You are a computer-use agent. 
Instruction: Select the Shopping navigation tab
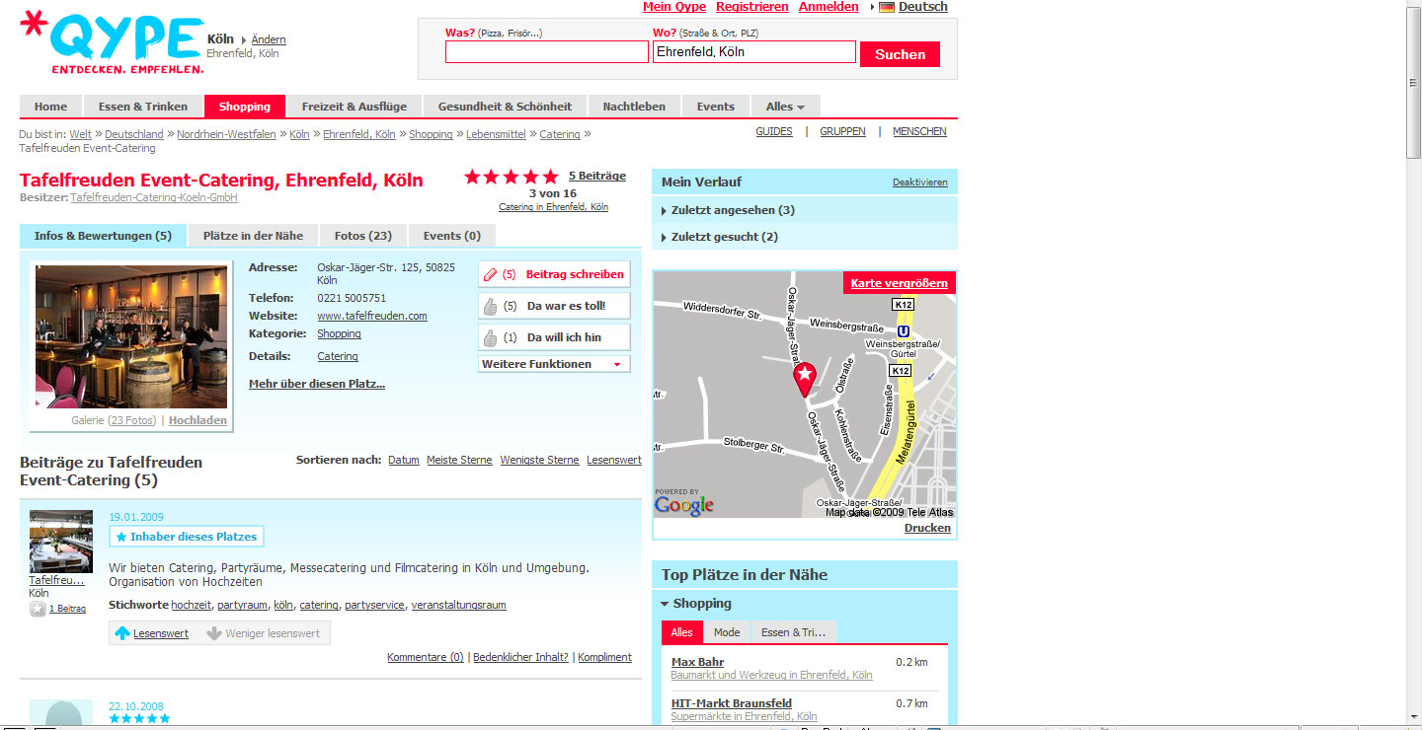point(245,107)
